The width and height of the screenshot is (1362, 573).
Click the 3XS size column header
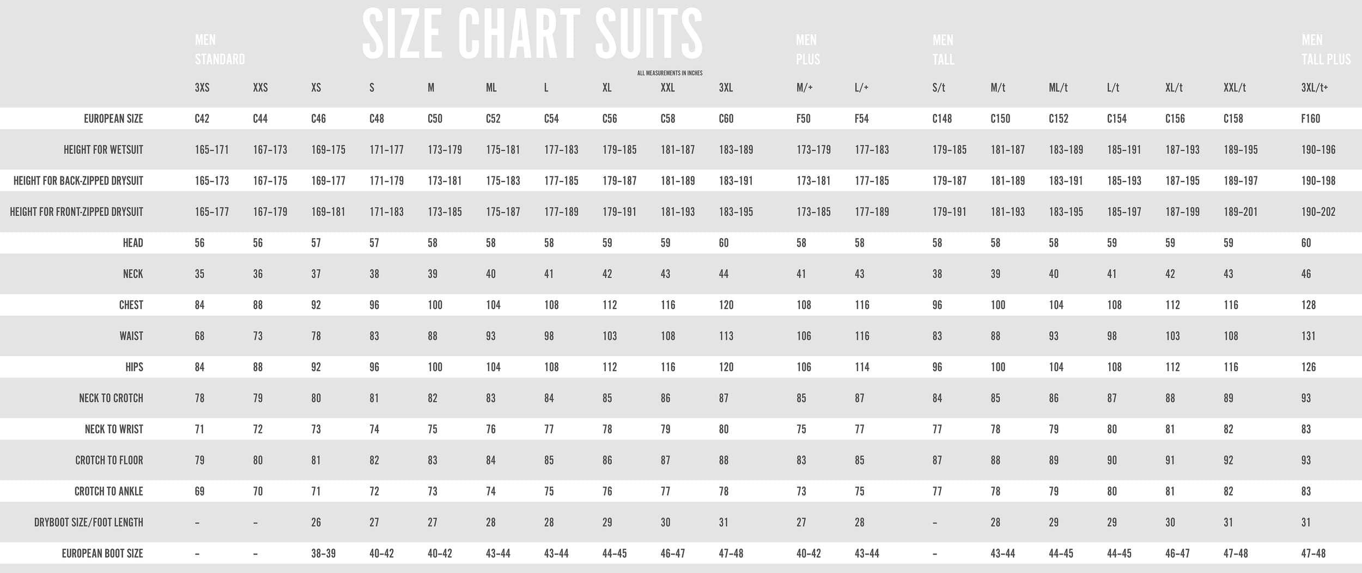[x=202, y=88]
